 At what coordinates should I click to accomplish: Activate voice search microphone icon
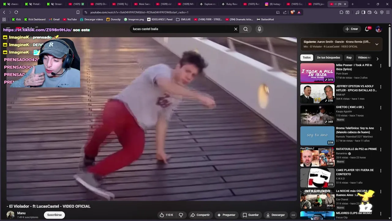[259, 29]
